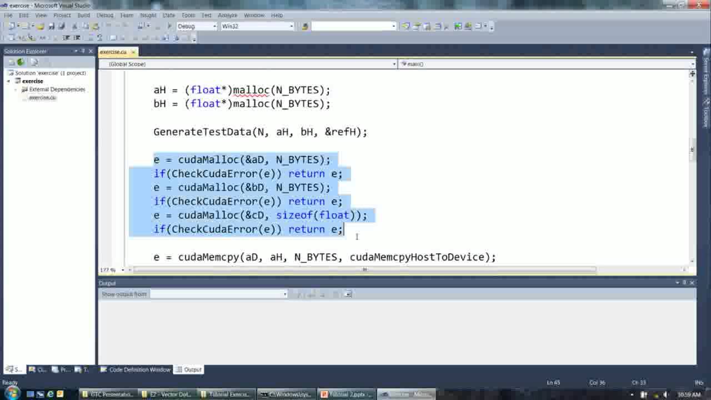Open E2 - Vector Dot taskbar folder

(166, 394)
